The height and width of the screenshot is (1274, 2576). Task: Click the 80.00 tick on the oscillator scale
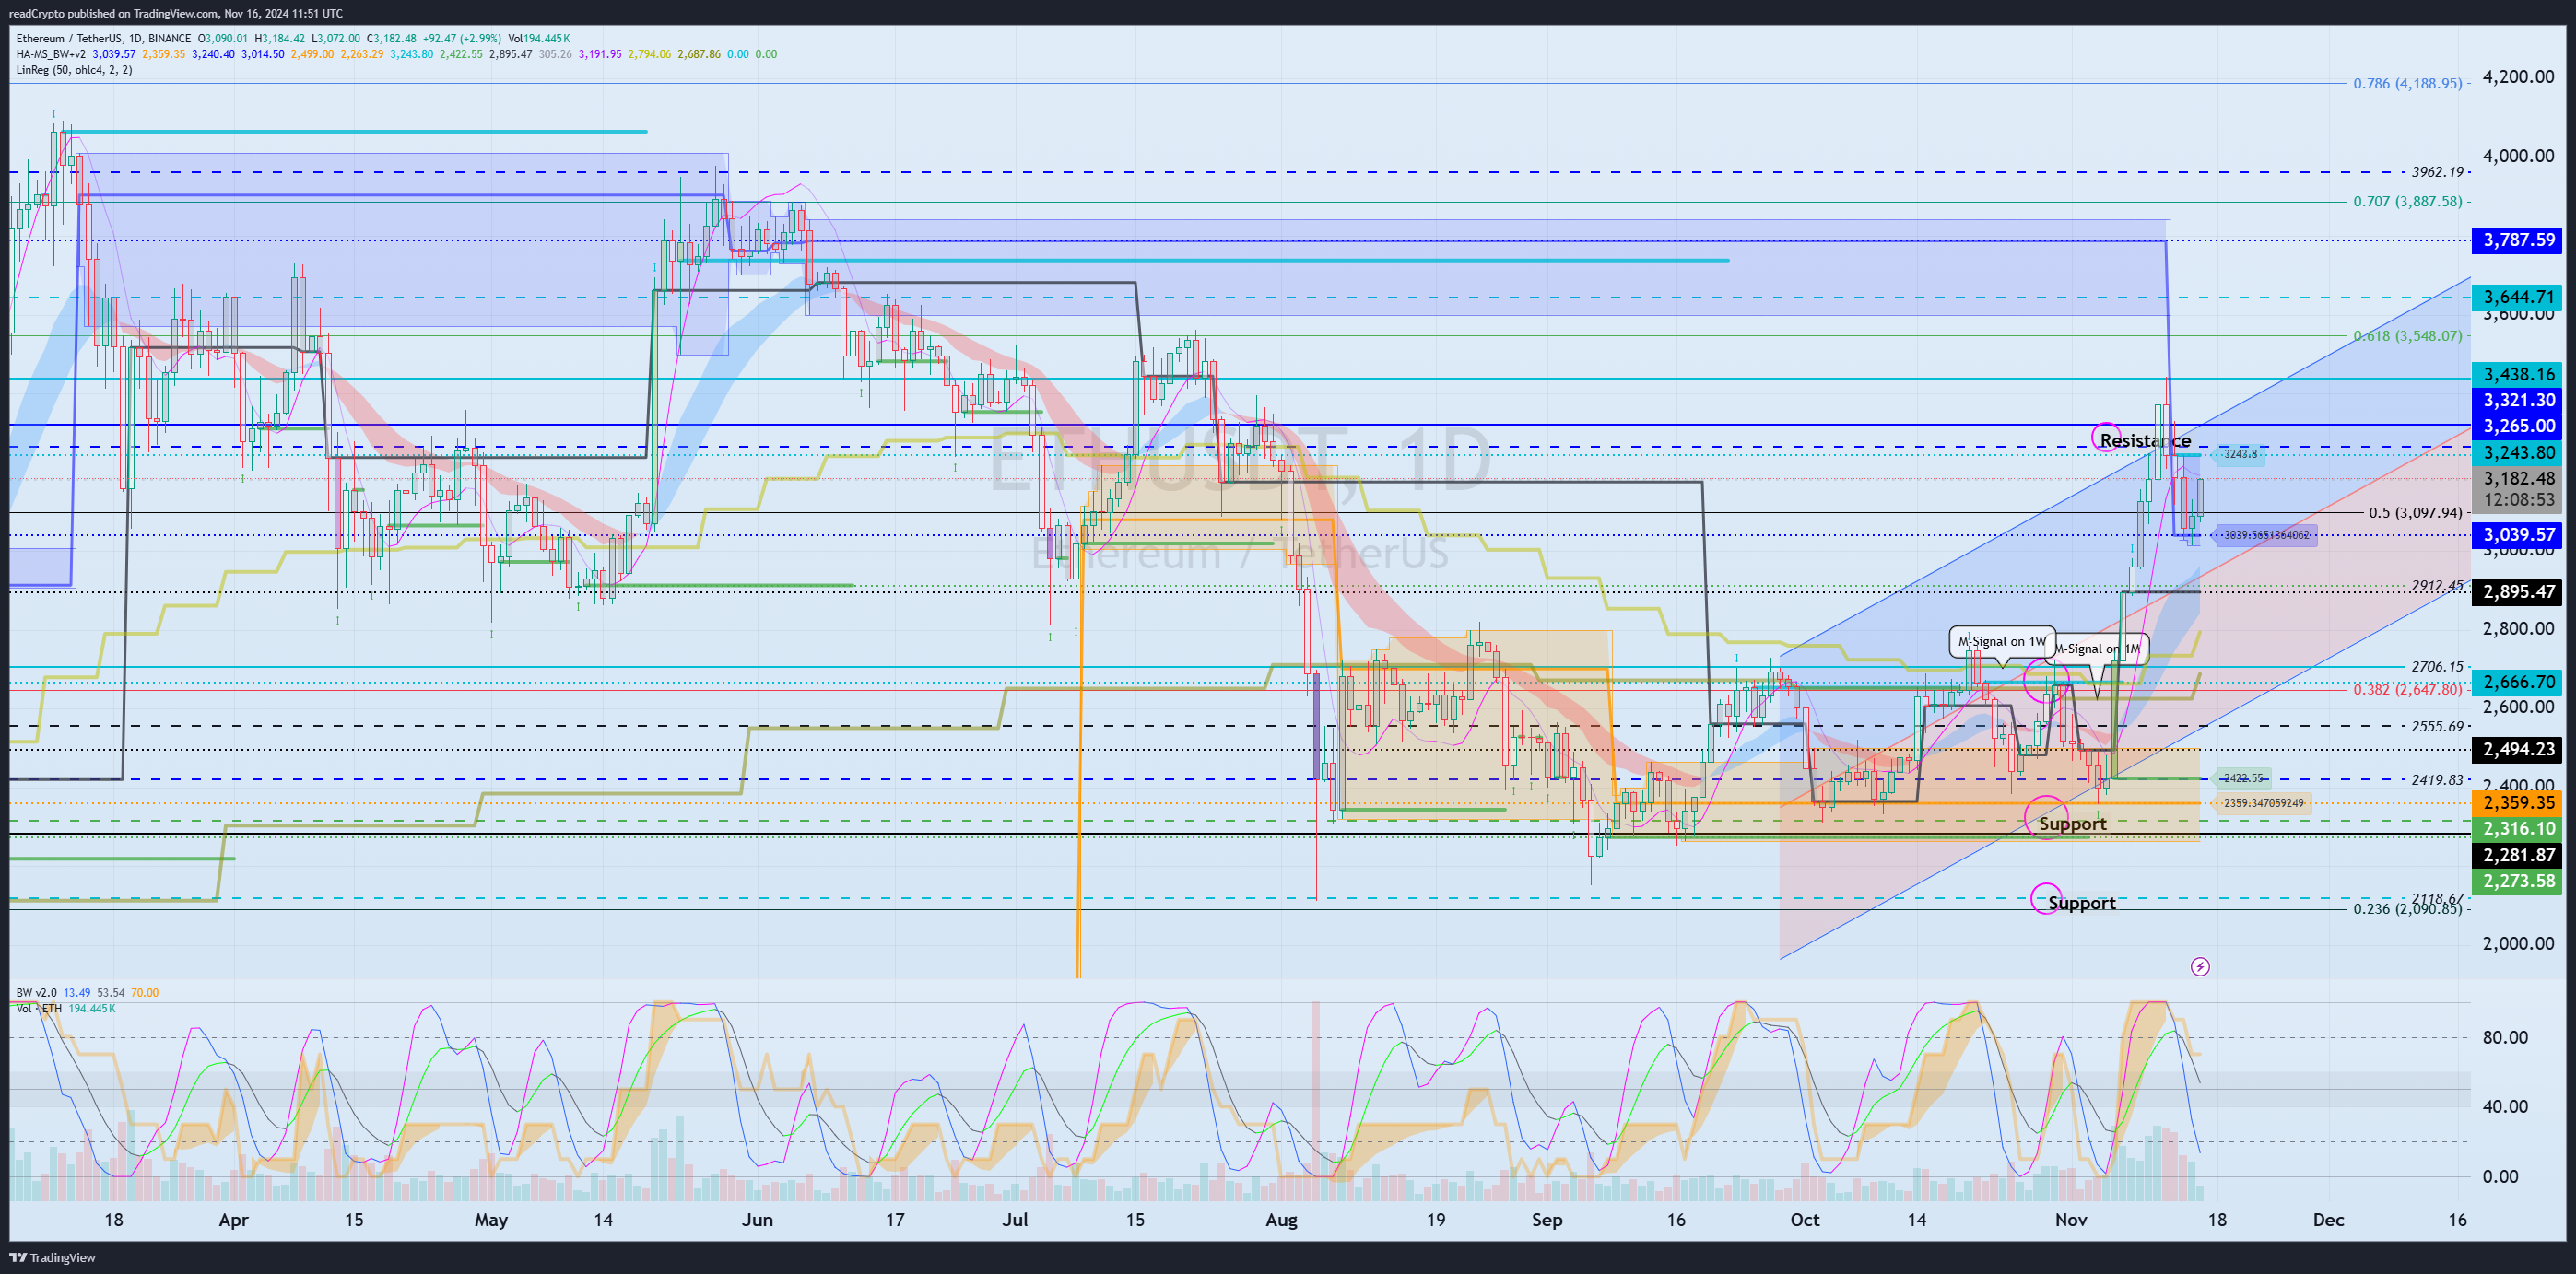2505,1037
